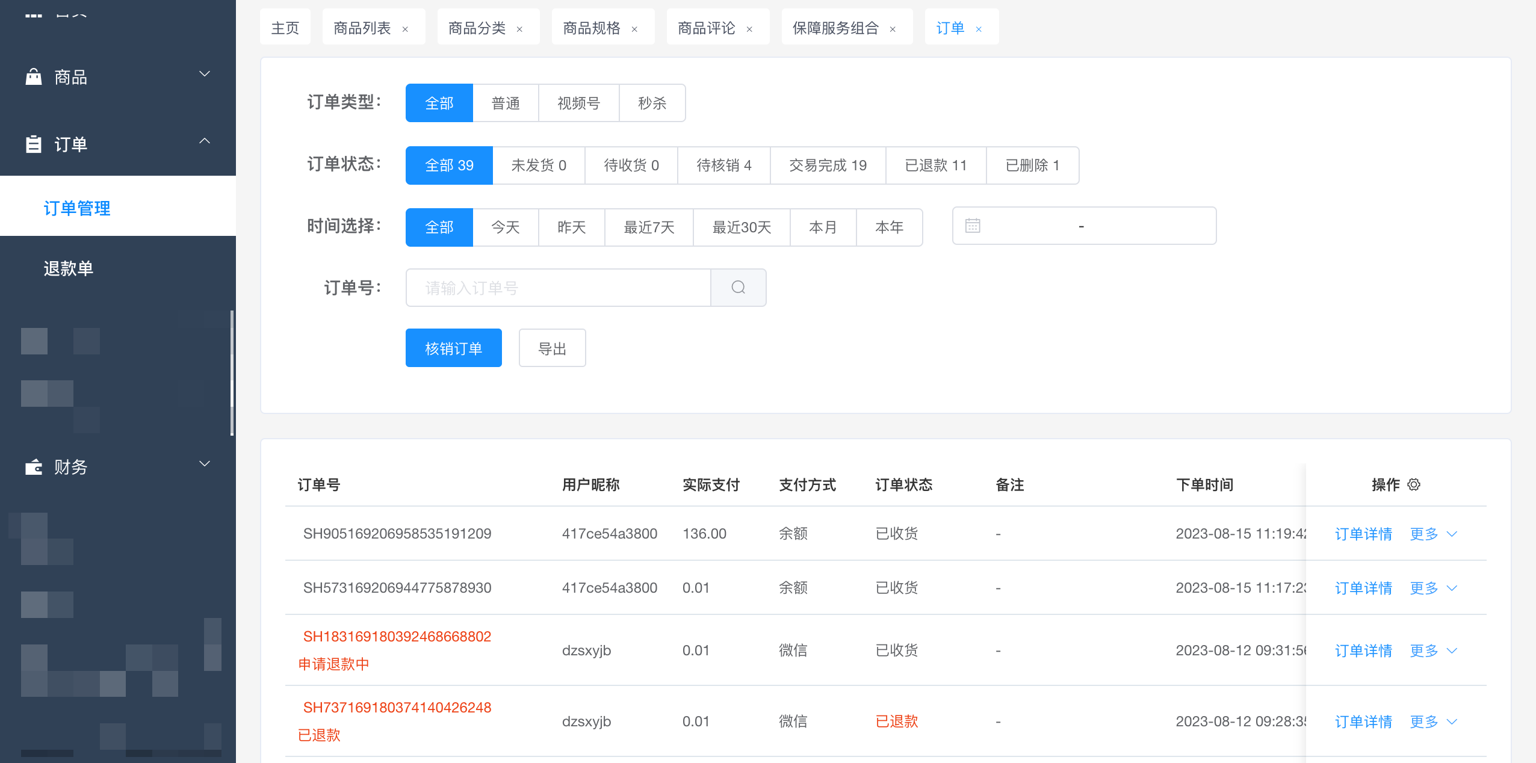Select 本年 time filter

click(x=890, y=227)
